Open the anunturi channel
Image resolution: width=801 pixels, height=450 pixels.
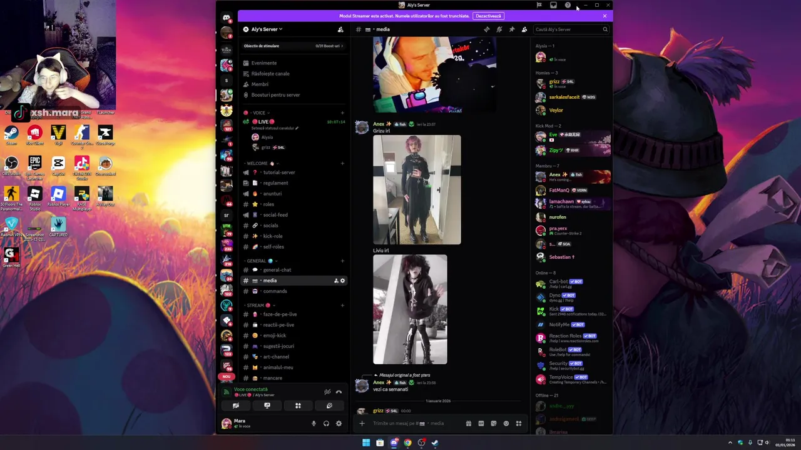point(293,194)
